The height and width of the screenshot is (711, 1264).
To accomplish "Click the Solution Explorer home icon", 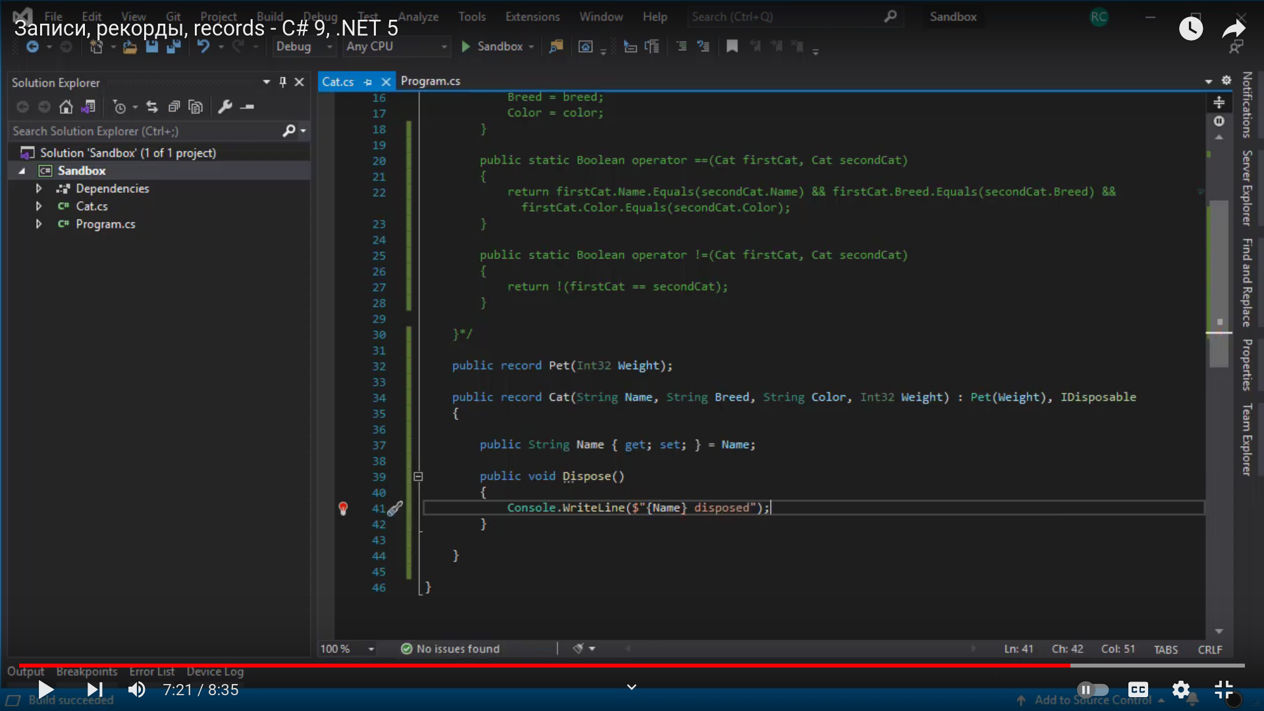I will tap(66, 107).
